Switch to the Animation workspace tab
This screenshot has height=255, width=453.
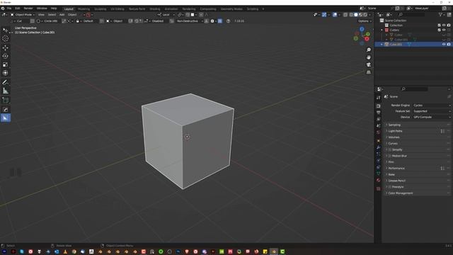[171, 9]
